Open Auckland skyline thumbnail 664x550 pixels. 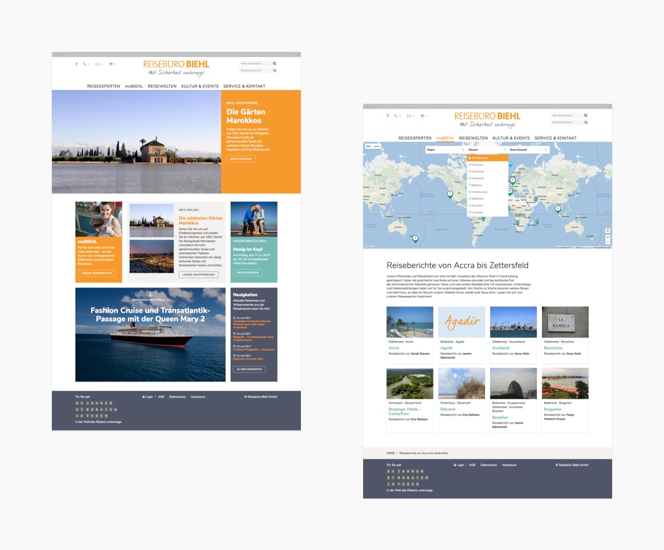coord(514,322)
